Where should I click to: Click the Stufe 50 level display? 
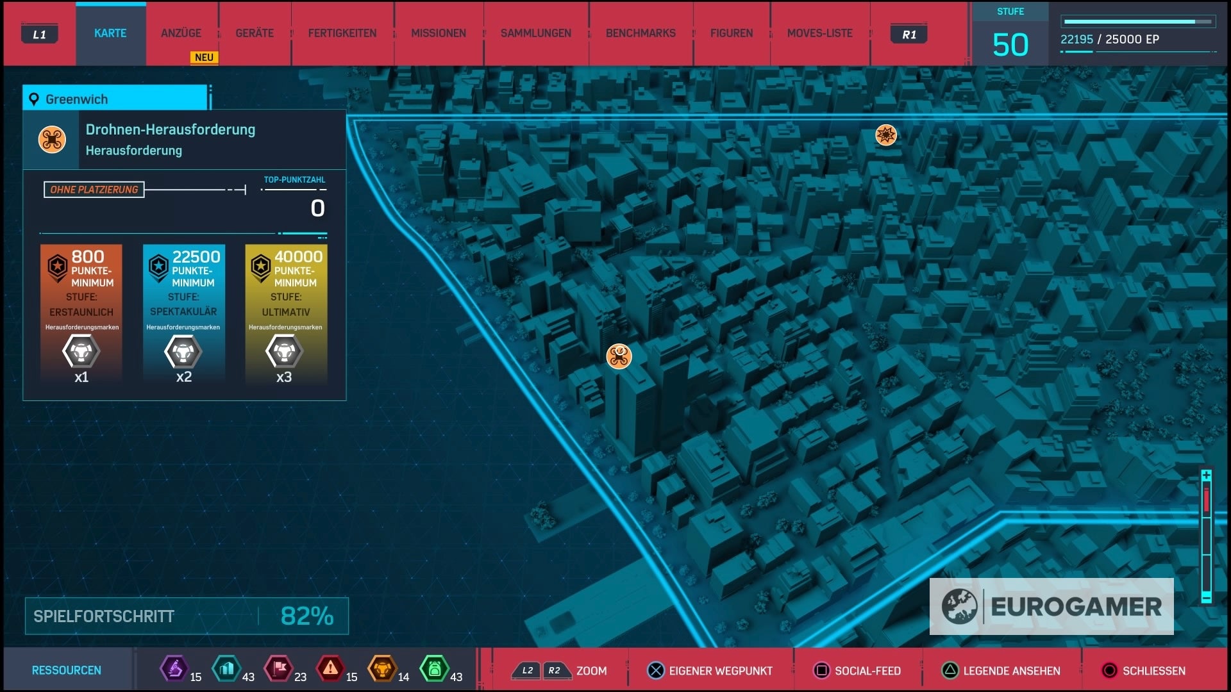pyautogui.click(x=1010, y=33)
